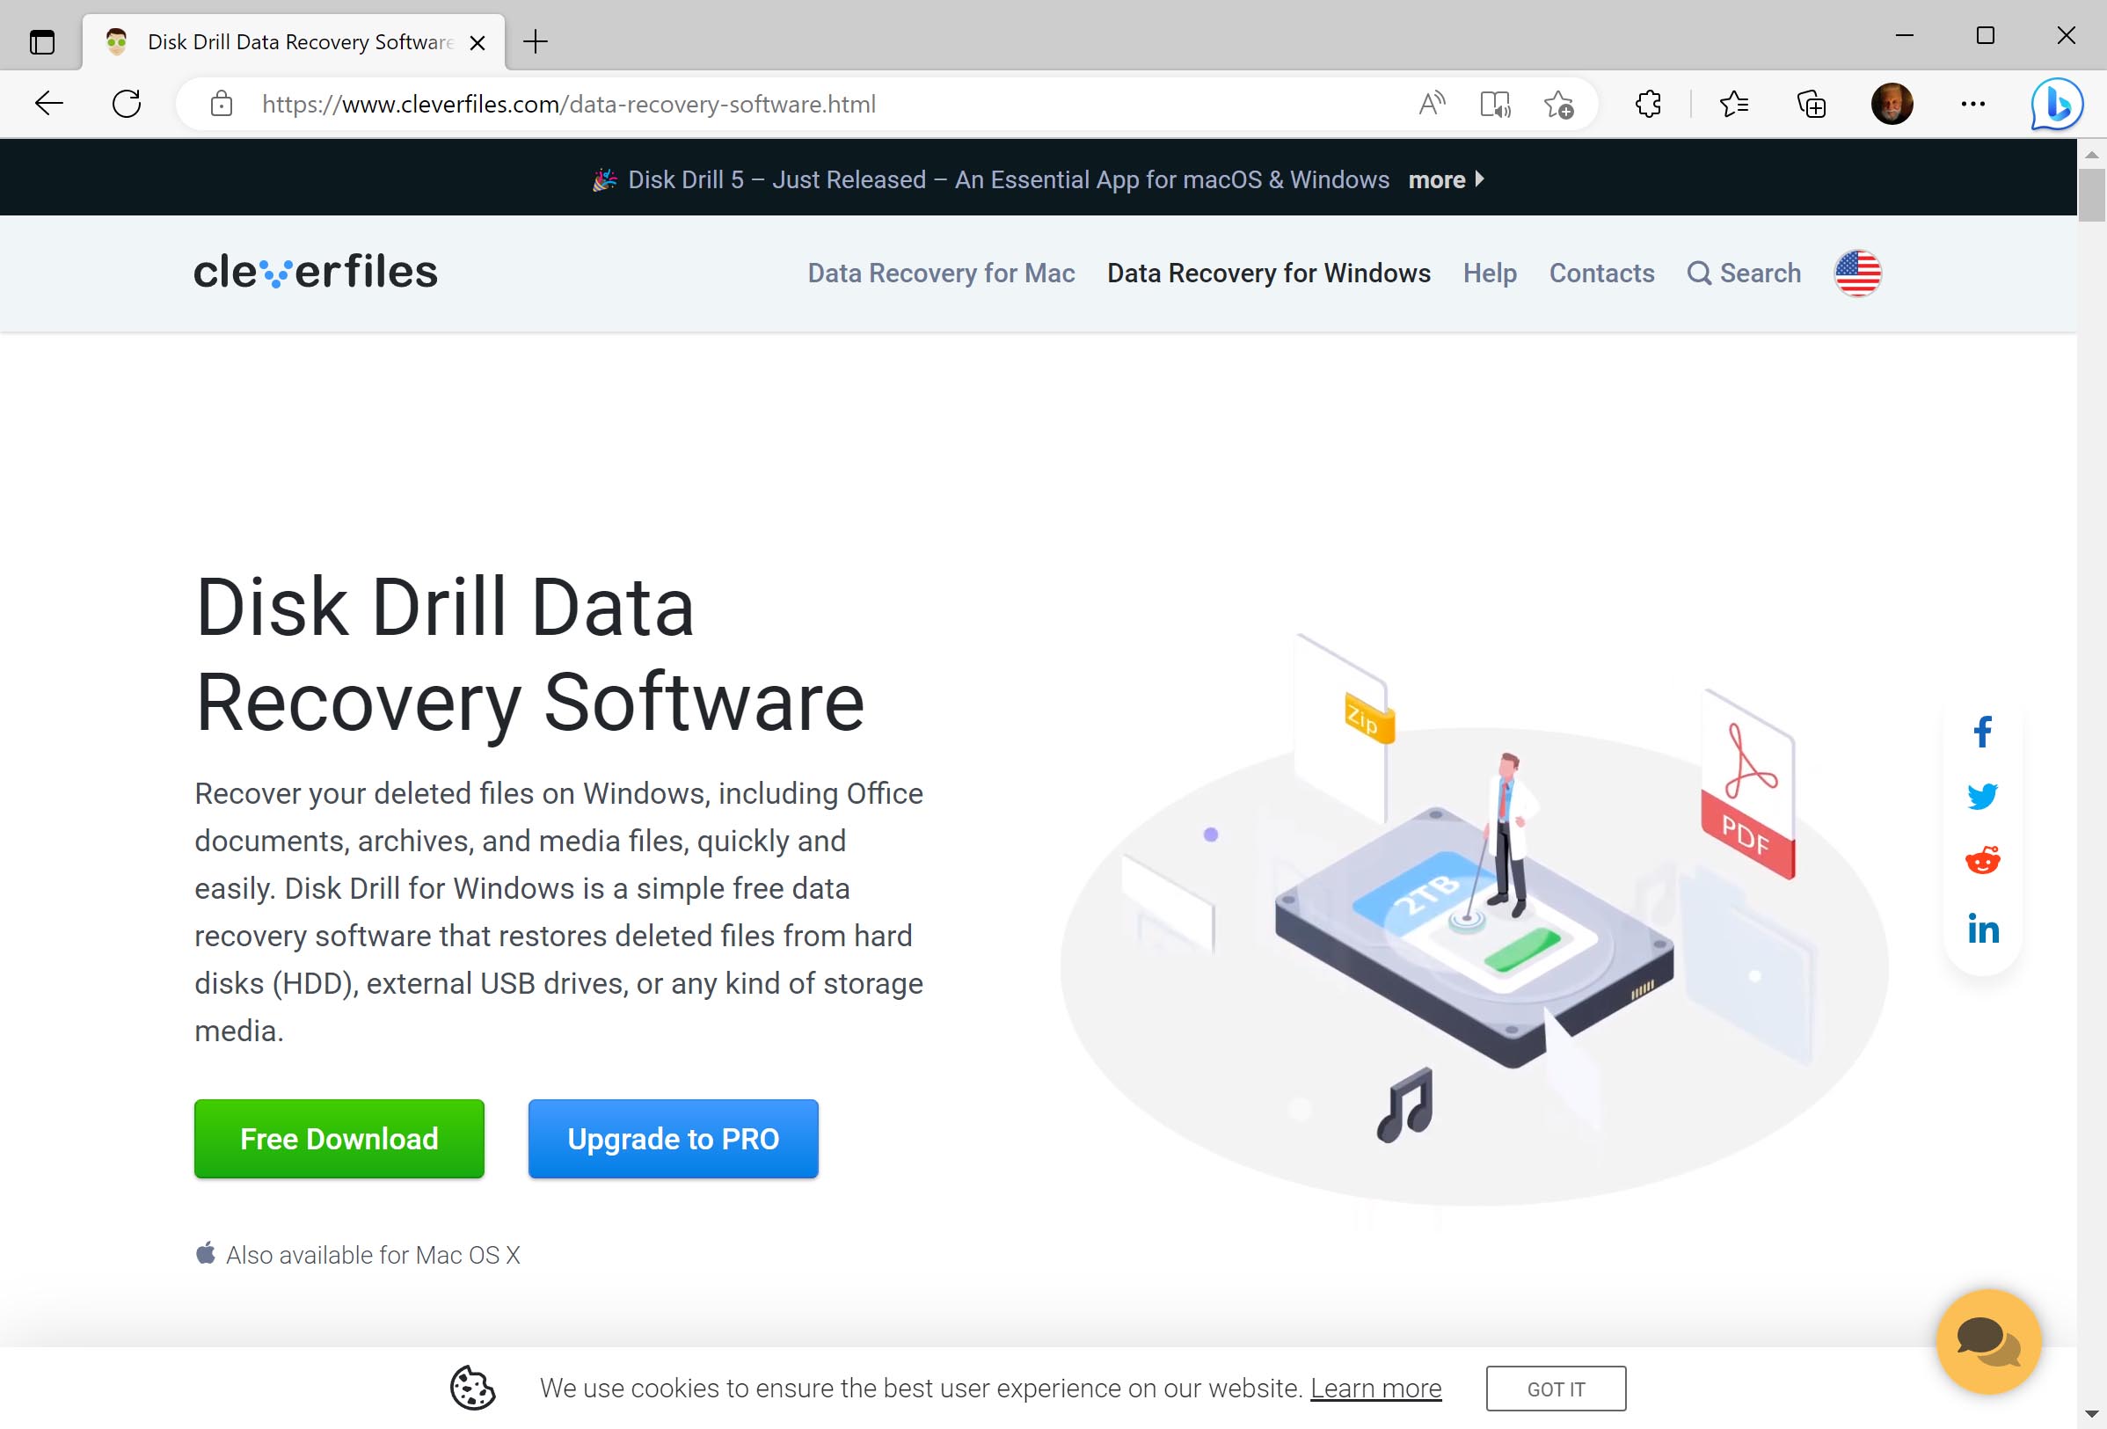The image size is (2107, 1429).
Task: Click the Twitter share icon
Action: point(1984,796)
